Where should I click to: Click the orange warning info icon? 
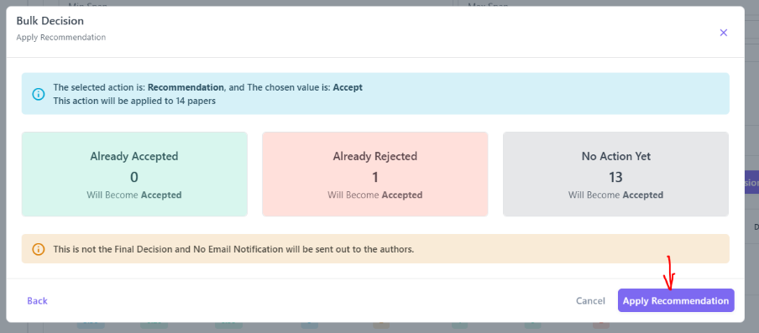point(39,249)
